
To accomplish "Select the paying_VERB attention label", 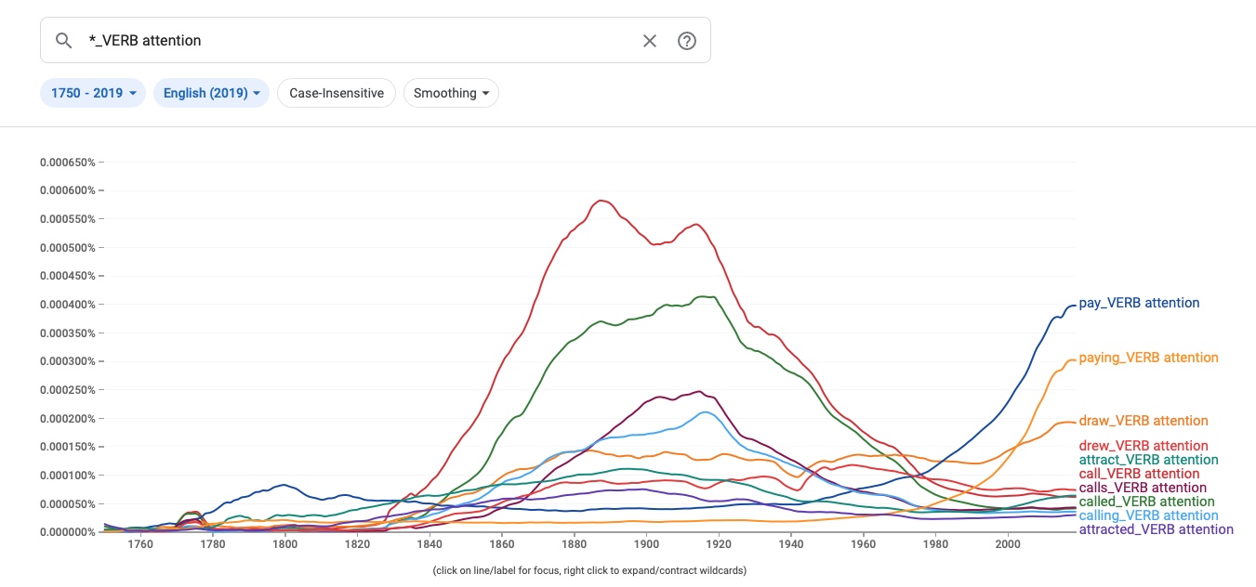I will (1148, 358).
